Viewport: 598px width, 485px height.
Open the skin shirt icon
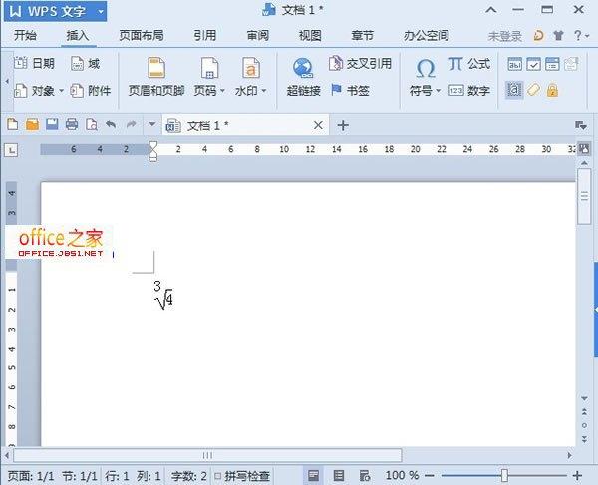[558, 36]
